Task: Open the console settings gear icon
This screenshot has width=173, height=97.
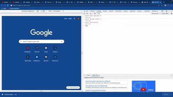Action: pos(171,13)
